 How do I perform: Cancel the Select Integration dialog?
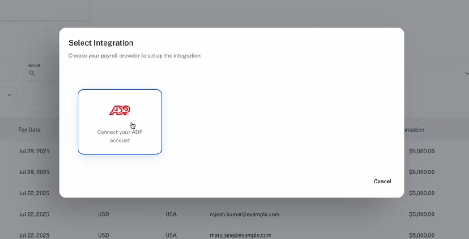(382, 182)
